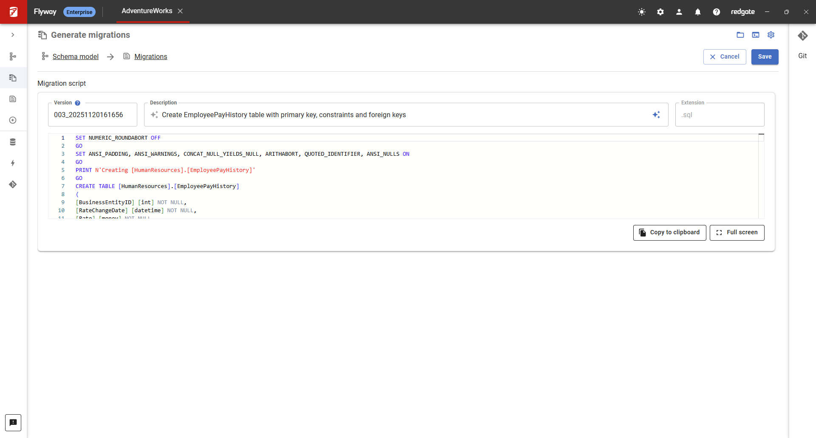Viewport: 816px width, 438px height.
Task: Open the Git version control icon in sidebar
Action: coord(13,185)
